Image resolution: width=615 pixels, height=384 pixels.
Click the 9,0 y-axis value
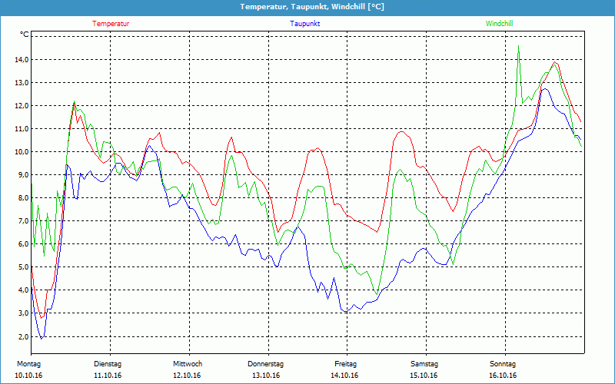point(23,175)
